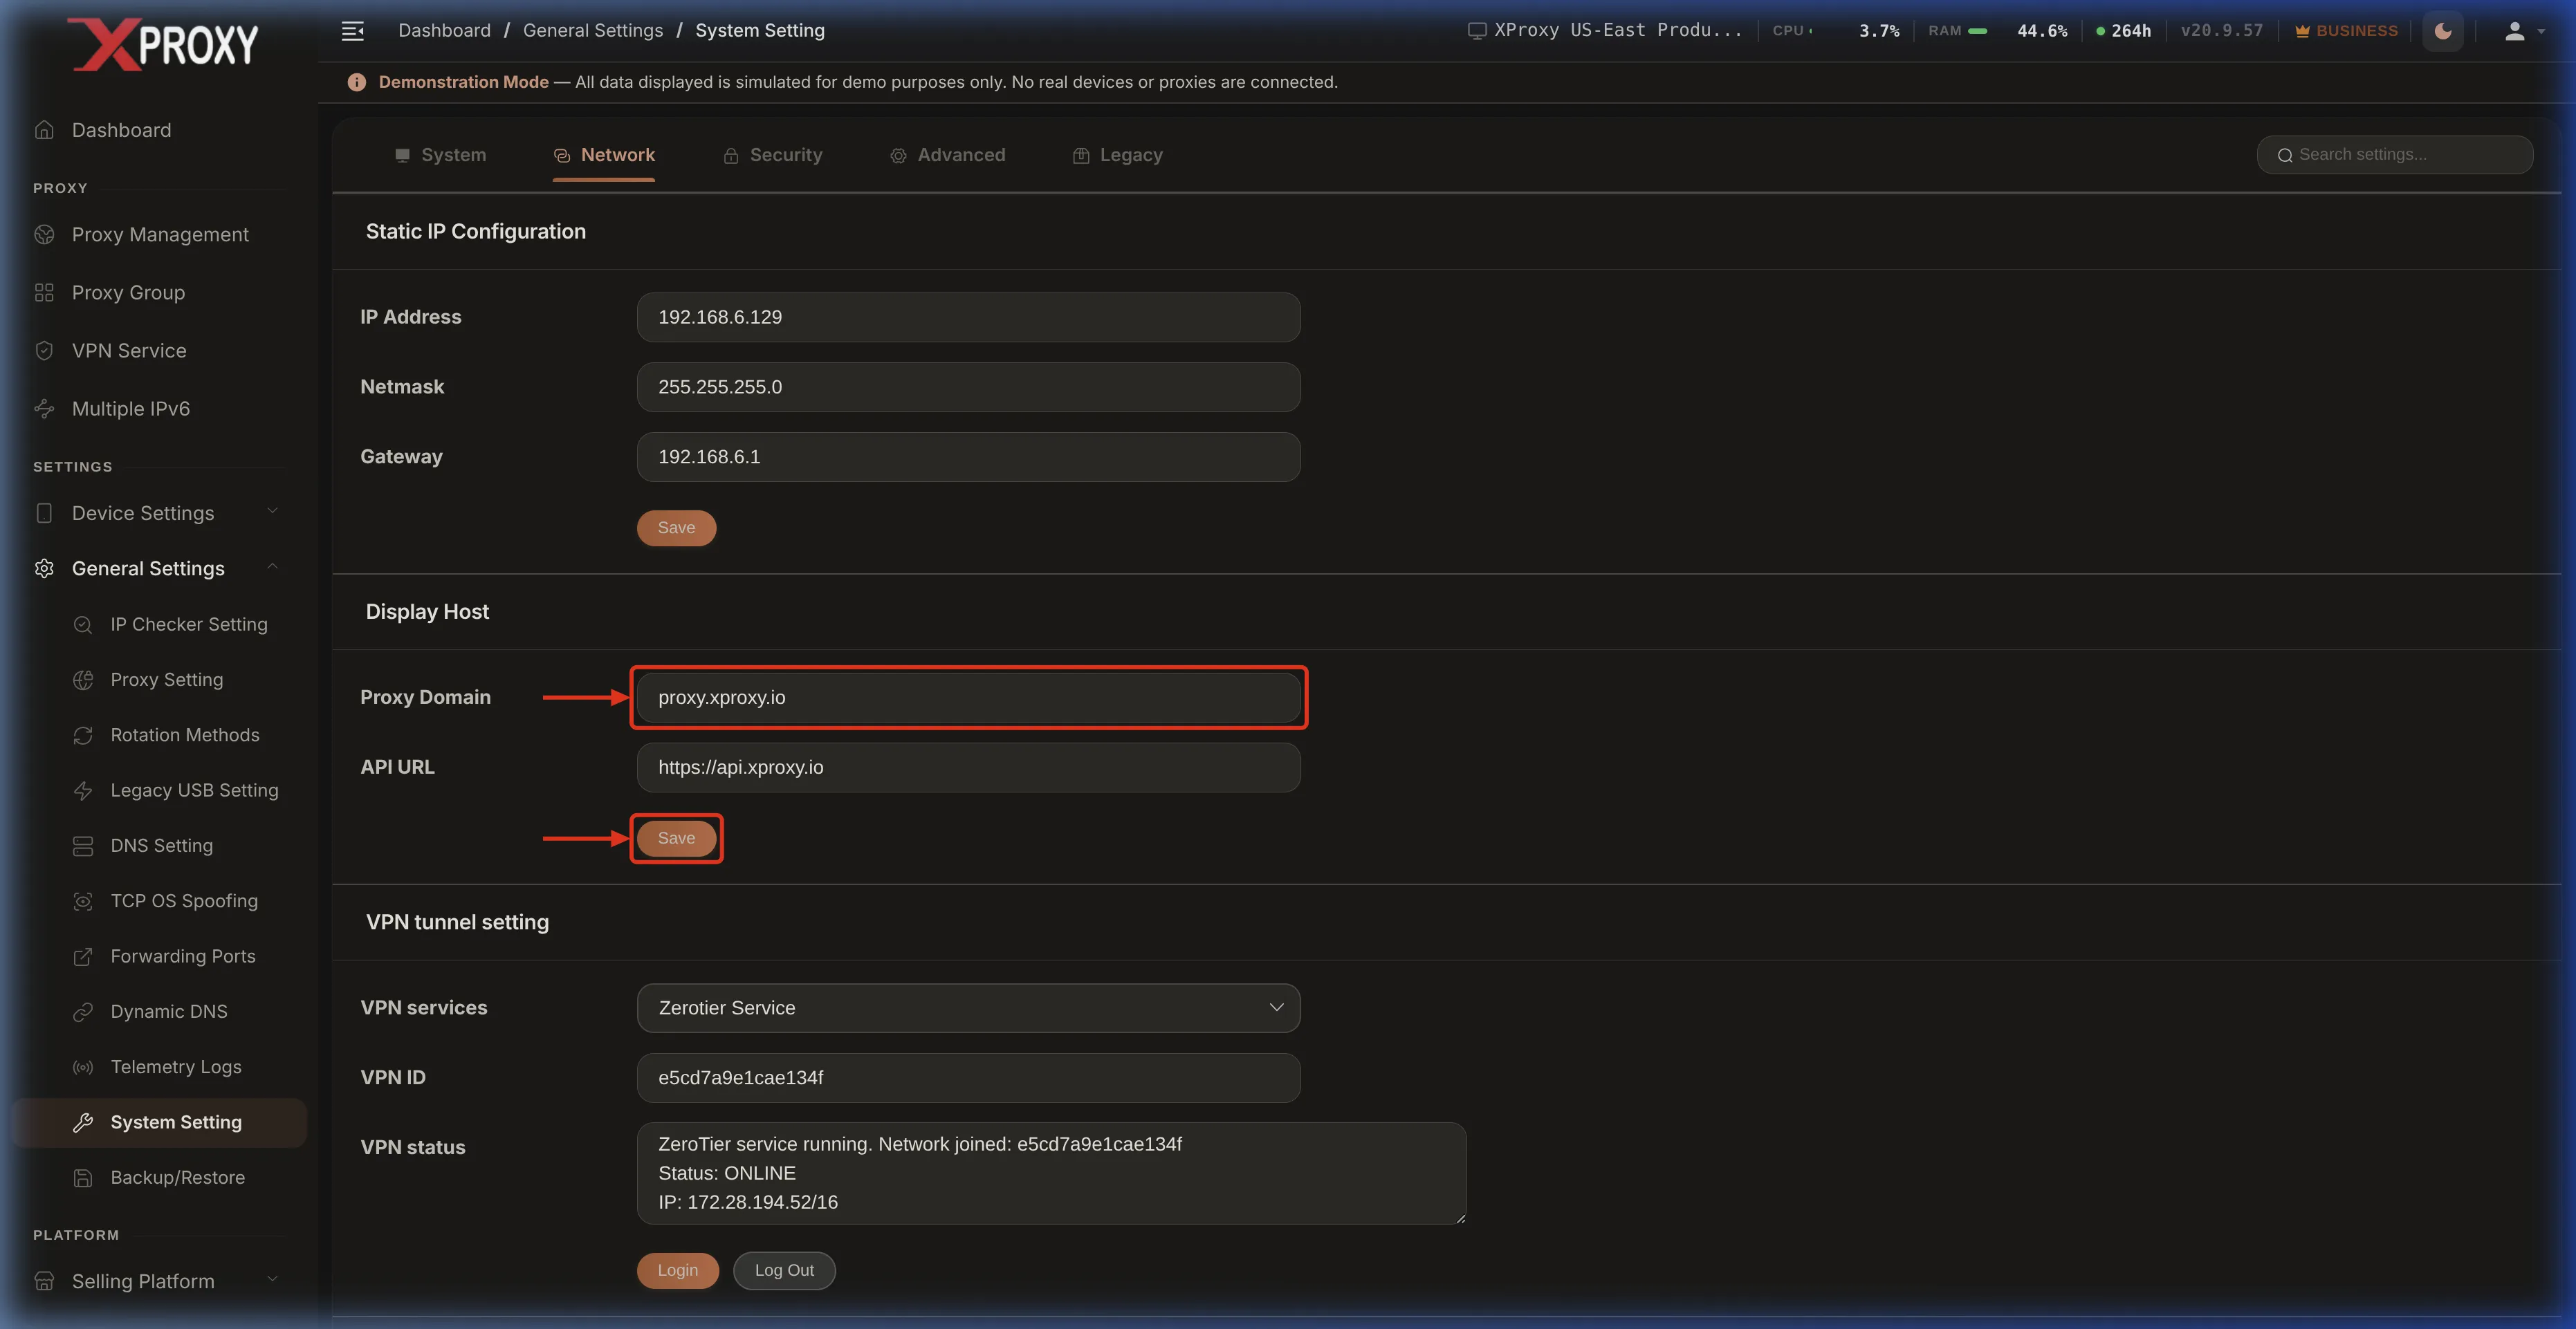This screenshot has width=2576, height=1329.
Task: Click the API URL input field
Action: pos(968,768)
